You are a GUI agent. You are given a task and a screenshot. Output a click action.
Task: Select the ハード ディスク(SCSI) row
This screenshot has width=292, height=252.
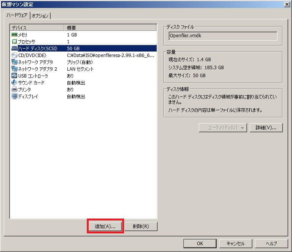(83, 48)
